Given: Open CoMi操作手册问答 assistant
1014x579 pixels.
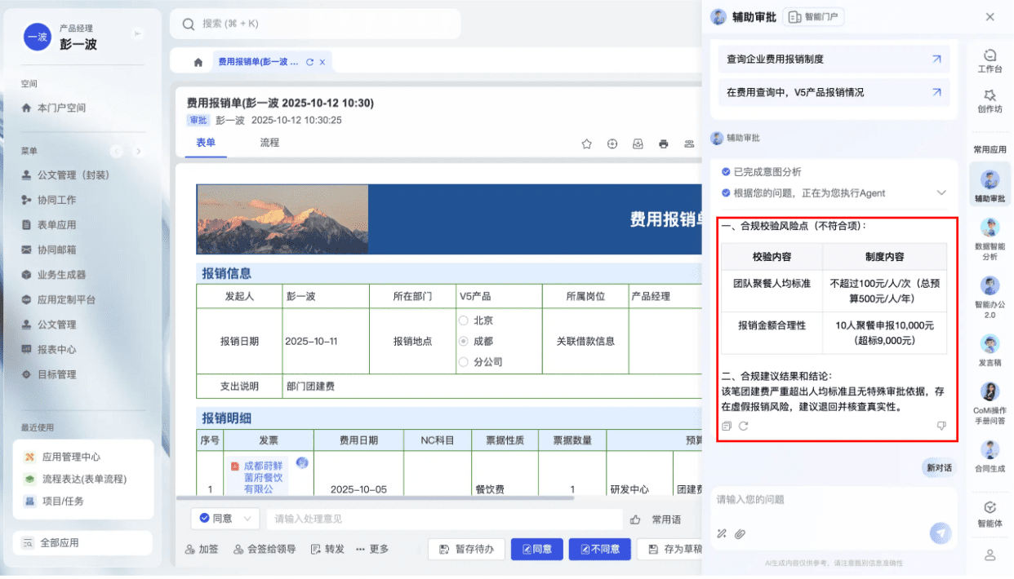Looking at the screenshot, I should coord(990,403).
